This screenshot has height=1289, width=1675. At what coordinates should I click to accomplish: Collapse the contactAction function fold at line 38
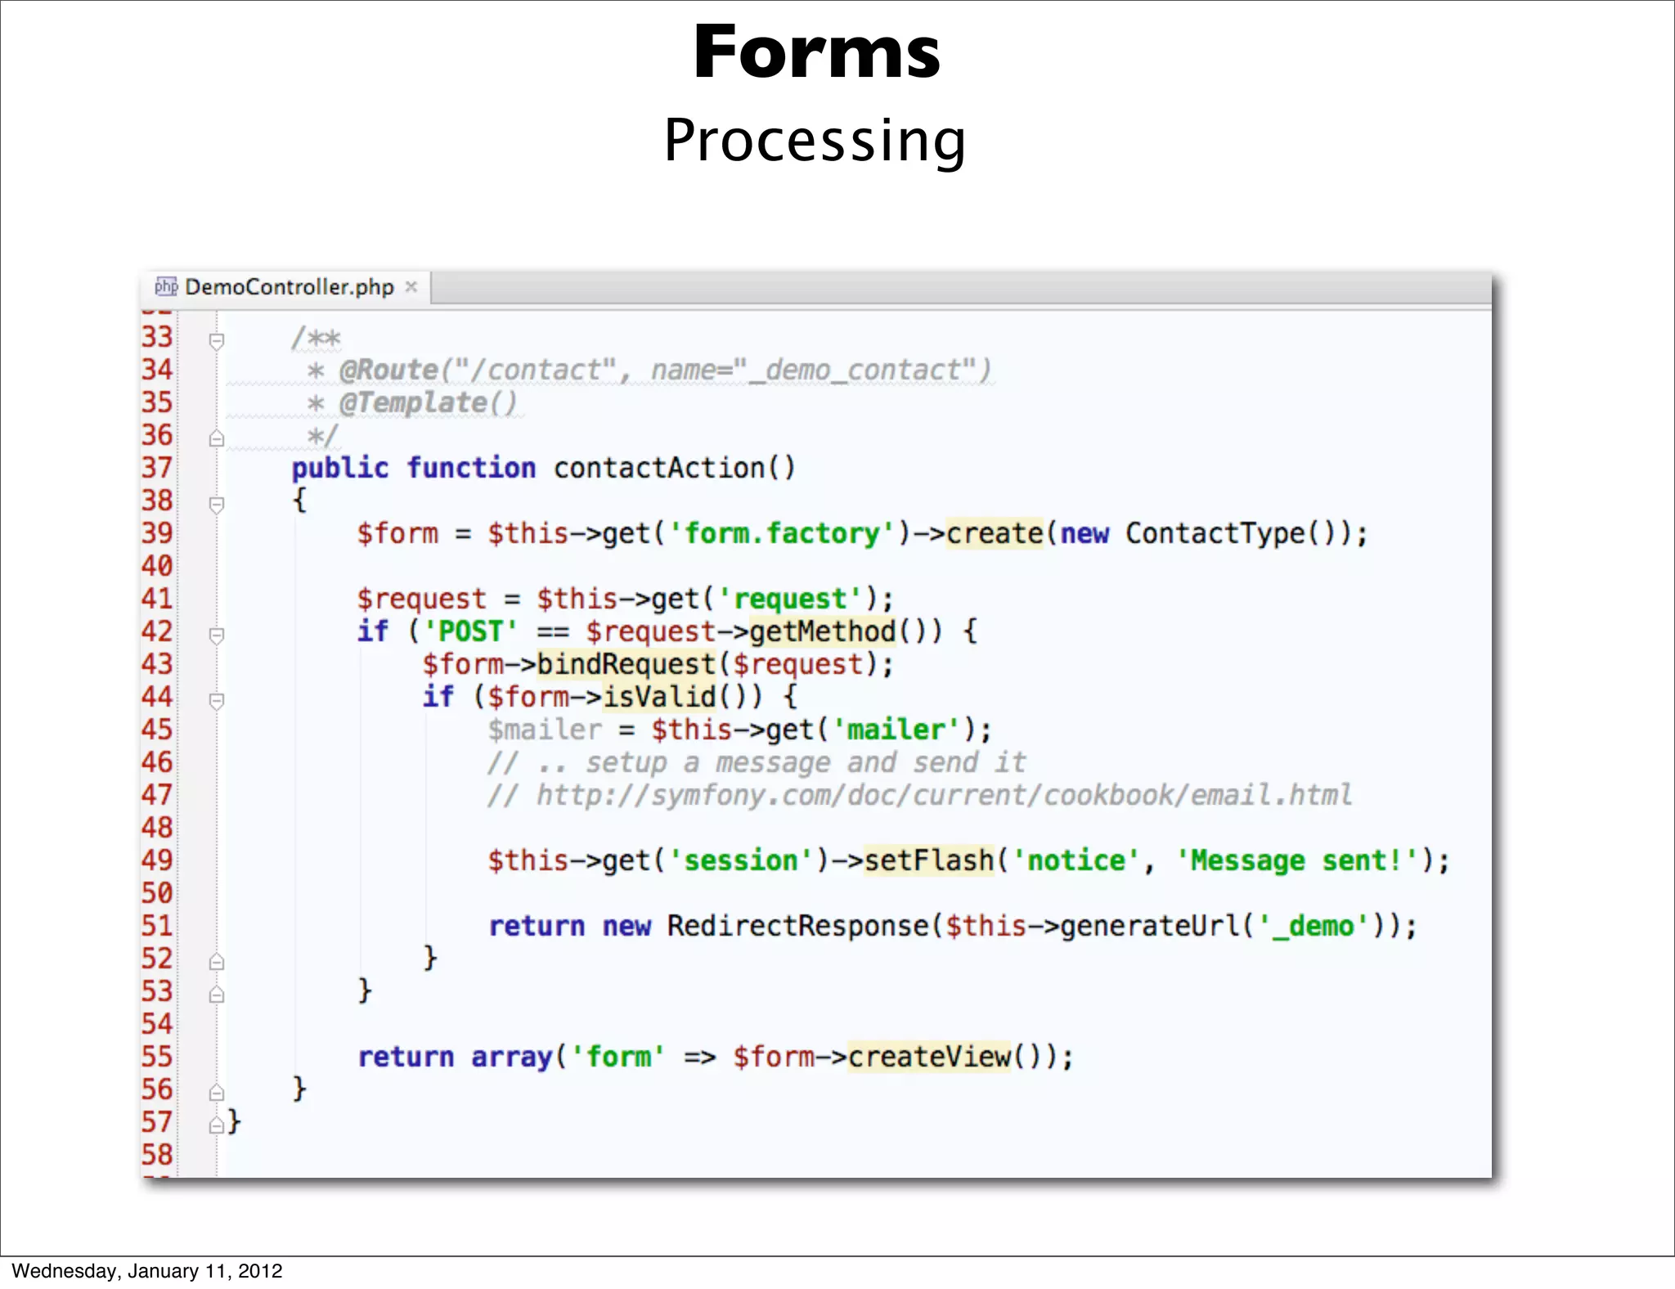[x=216, y=504]
